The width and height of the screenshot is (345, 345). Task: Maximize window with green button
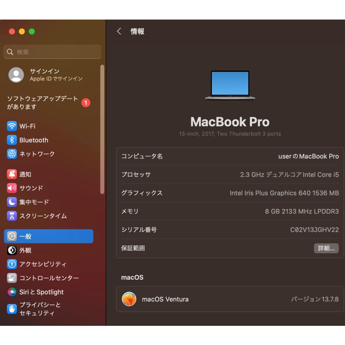click(32, 31)
